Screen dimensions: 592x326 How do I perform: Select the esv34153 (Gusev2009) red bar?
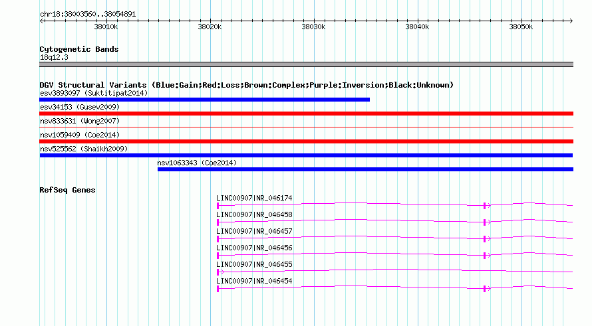[x=306, y=114]
